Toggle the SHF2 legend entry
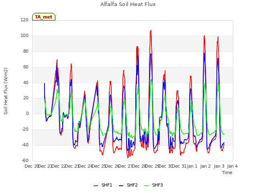The image size is (257, 193). pyautogui.click(x=128, y=185)
